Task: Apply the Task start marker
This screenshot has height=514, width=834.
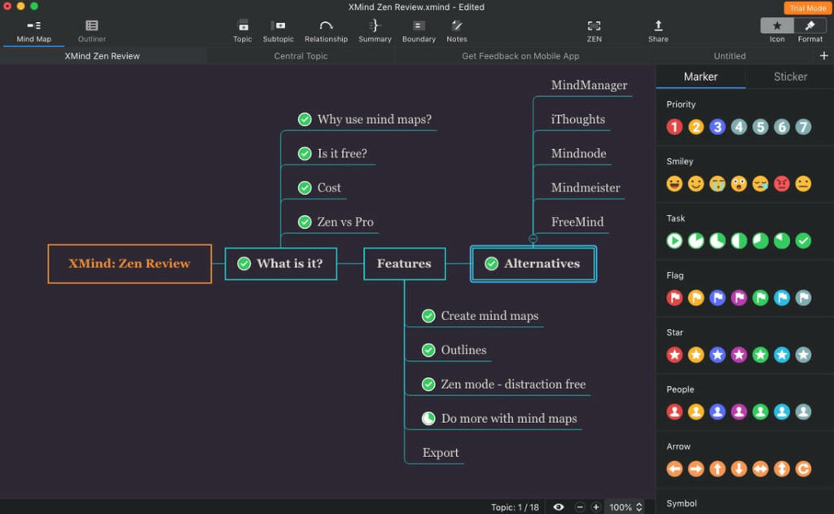Action: coord(674,240)
